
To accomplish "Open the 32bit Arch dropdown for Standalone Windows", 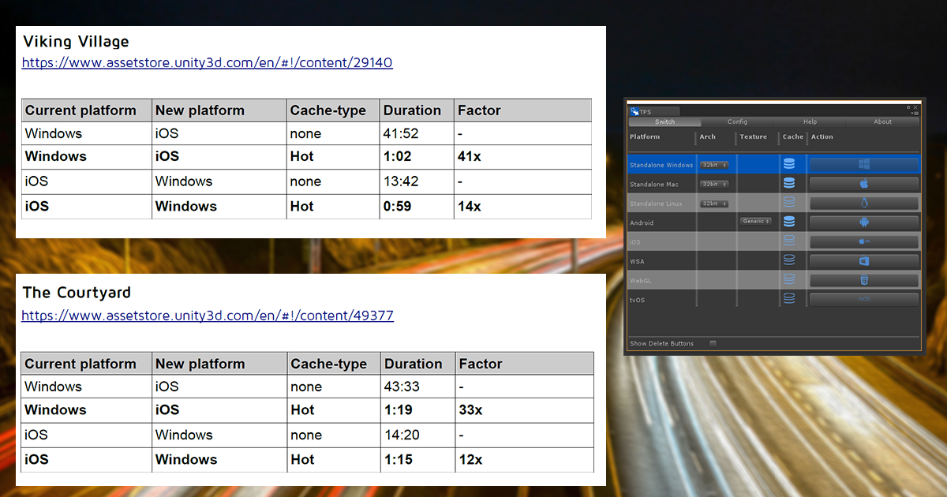I will 714,165.
